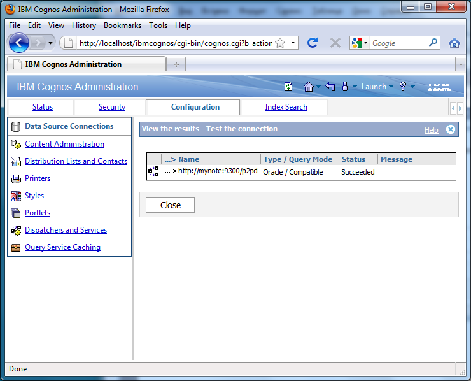Switch to the Index Search tab
Image resolution: width=471 pixels, height=381 pixels.
click(x=286, y=107)
